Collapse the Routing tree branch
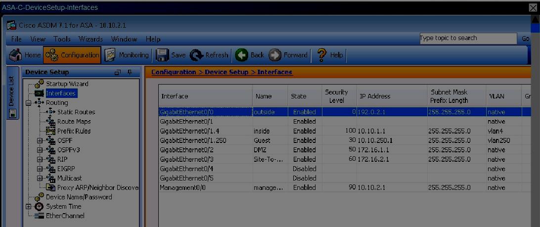This screenshot has height=227, width=540. (x=29, y=103)
